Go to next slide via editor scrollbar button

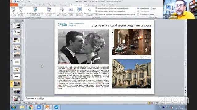click(185, 92)
